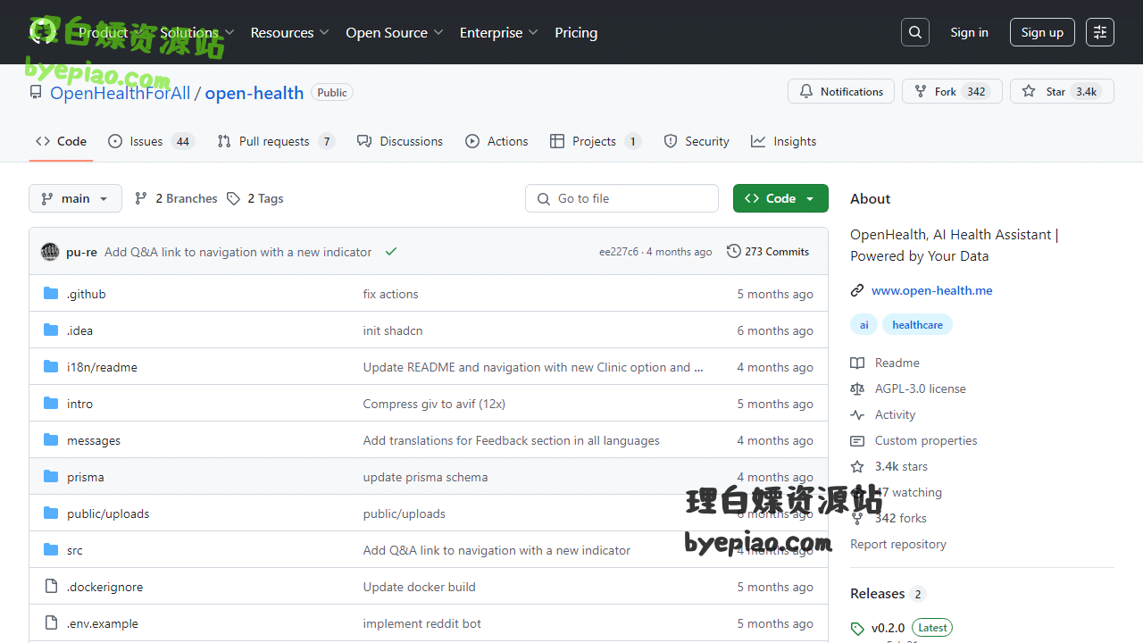Switch to the Pull requests tab
Screen dimensions: 1143x643
pos(276,141)
